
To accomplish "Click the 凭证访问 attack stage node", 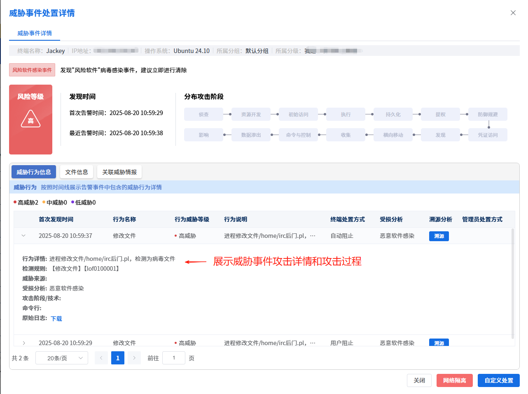I will pos(488,135).
